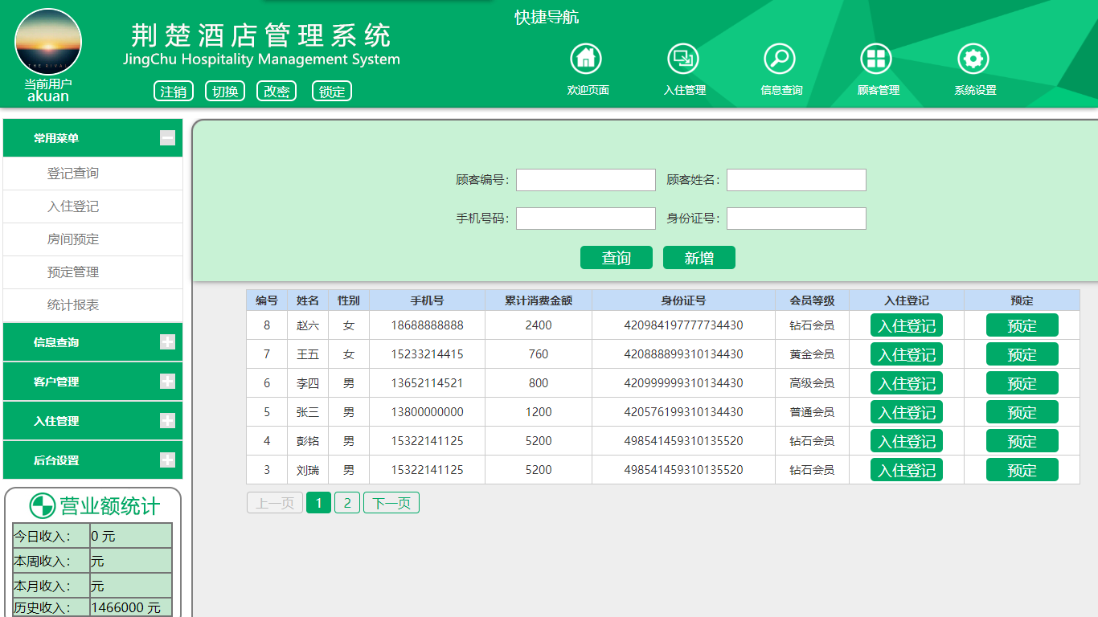
Task: Click the 下一页 next page button
Action: coord(391,503)
